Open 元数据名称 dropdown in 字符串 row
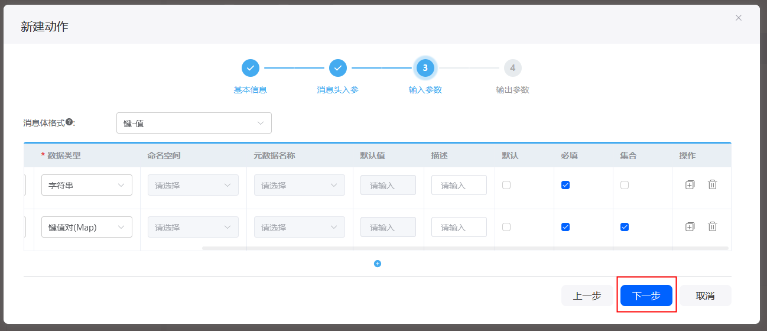 300,185
